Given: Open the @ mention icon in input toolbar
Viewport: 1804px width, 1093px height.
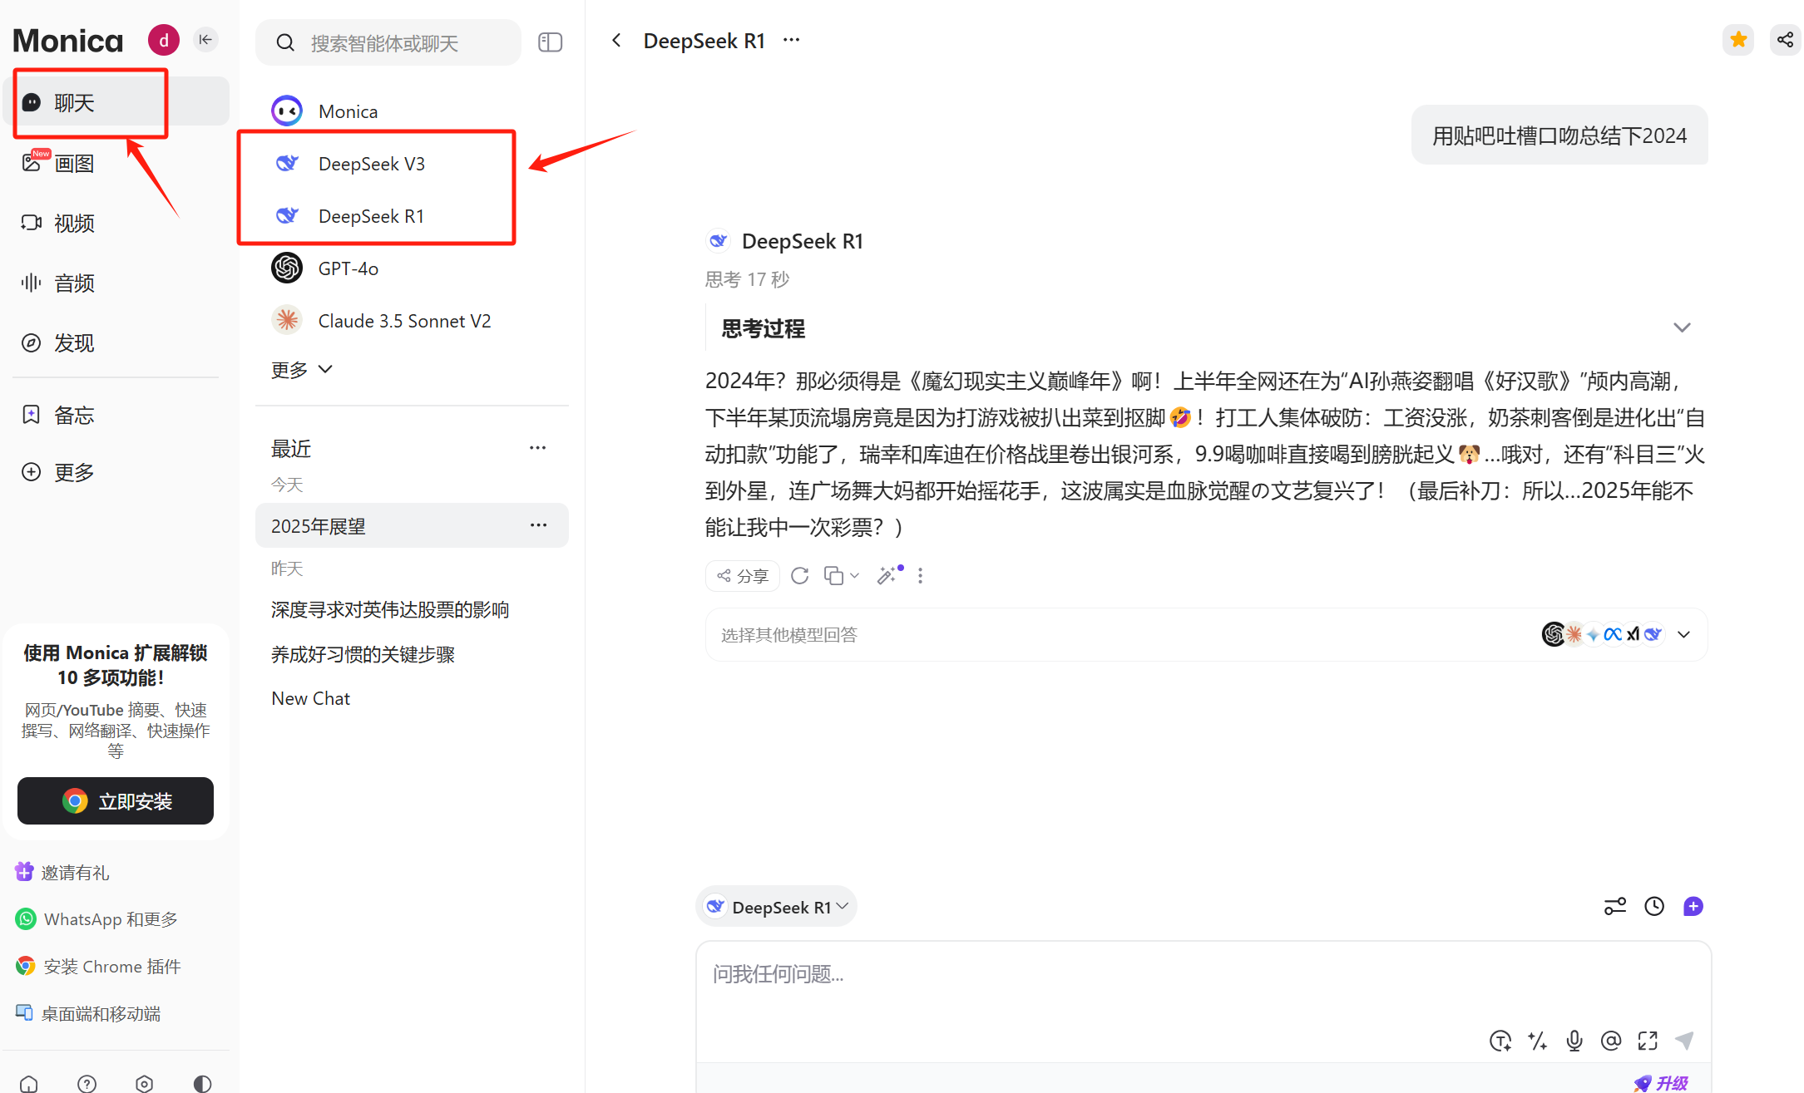Looking at the screenshot, I should 1611,1040.
